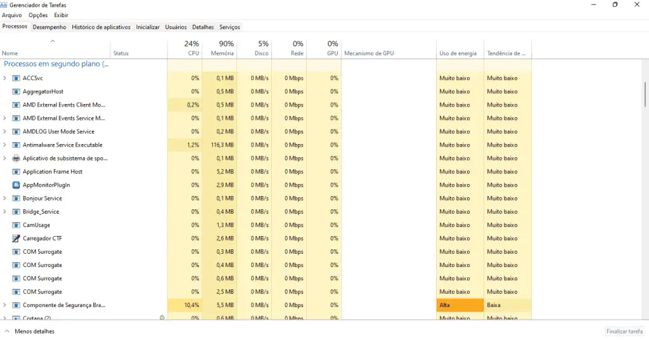Click the orange 'Alta' energy cell
The height and width of the screenshot is (340, 649).
[x=460, y=305]
